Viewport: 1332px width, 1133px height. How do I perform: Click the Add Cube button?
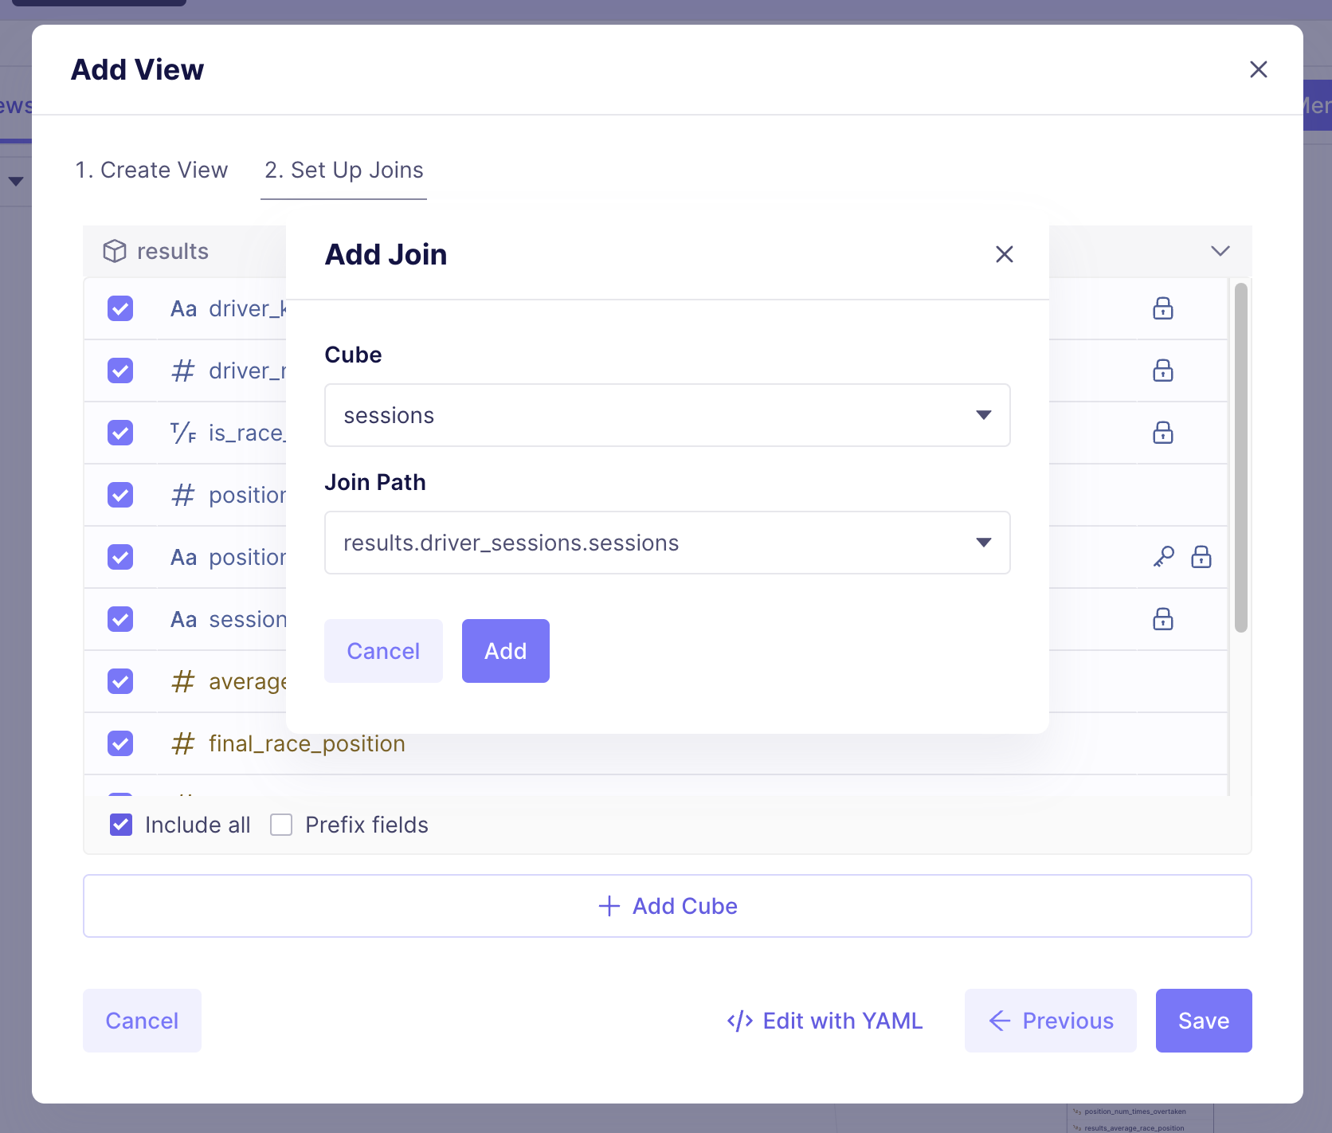(x=667, y=906)
